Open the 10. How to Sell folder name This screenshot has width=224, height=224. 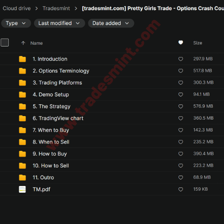pos(51,166)
